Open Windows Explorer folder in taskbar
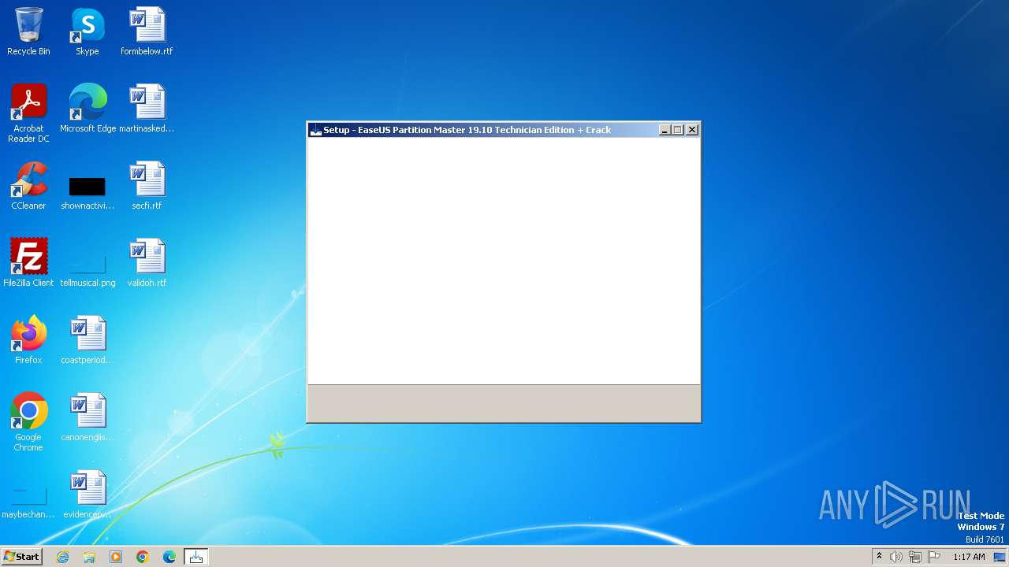The width and height of the screenshot is (1009, 567). (x=89, y=557)
